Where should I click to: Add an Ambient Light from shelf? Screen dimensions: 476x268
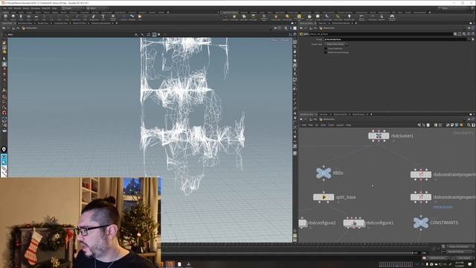pos(349,18)
